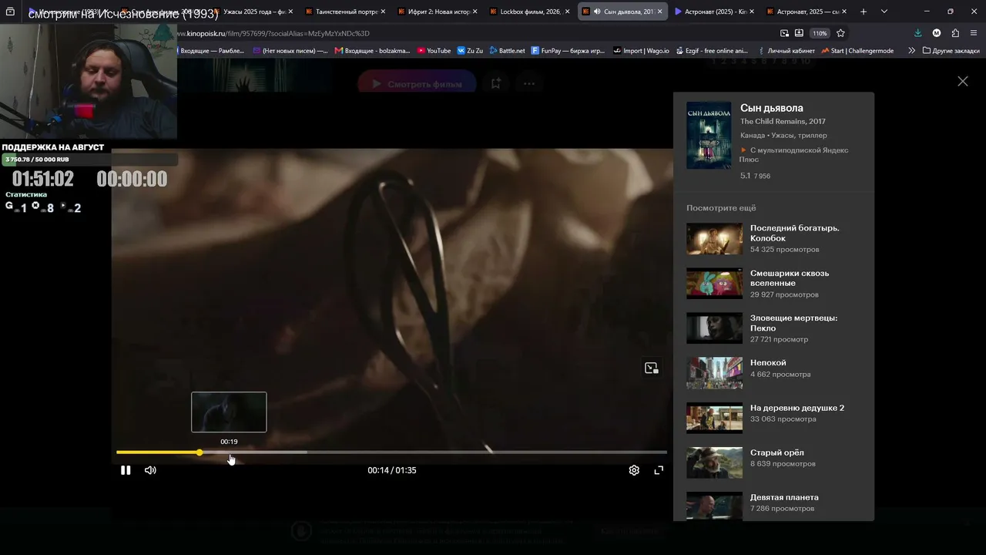Viewport: 986px width, 555px height.
Task: Open picture-in-picture from address bar
Action: (x=784, y=33)
